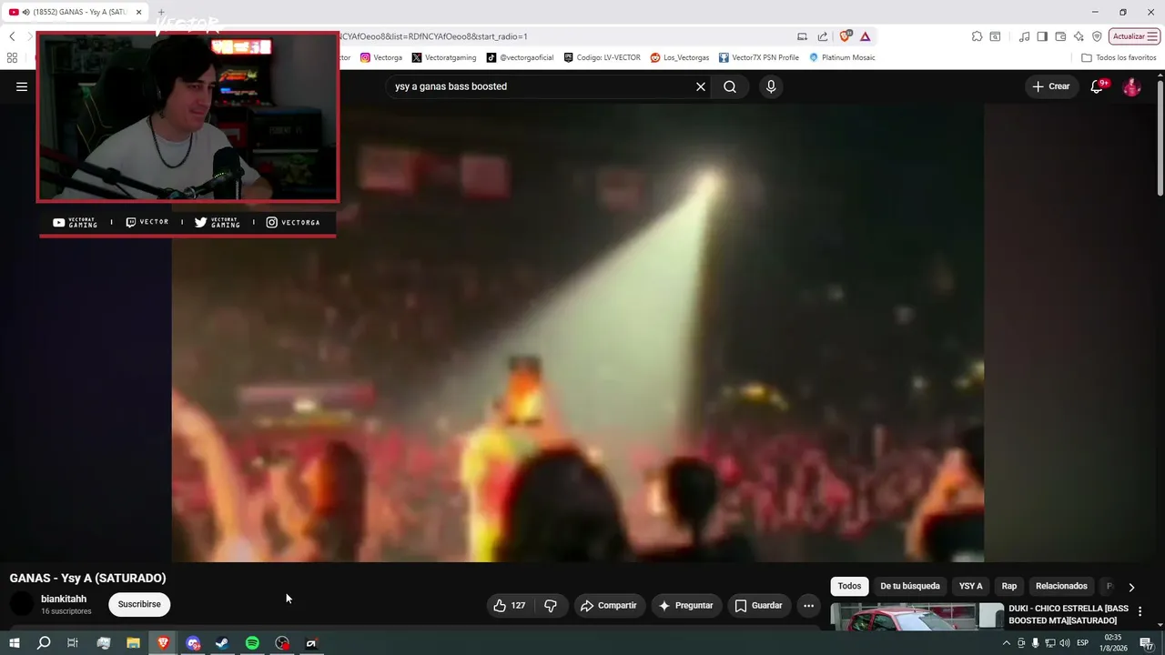
Task: Open the Windows Start menu
Action: pyautogui.click(x=15, y=643)
